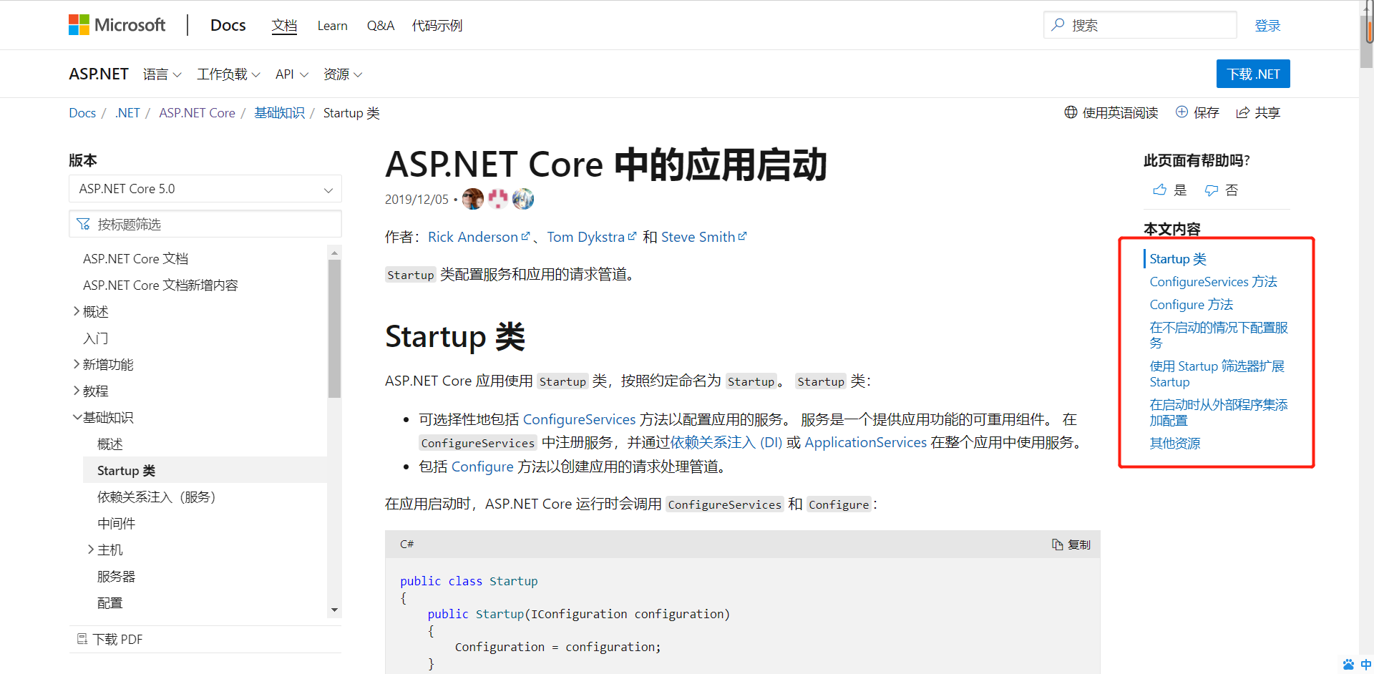Image resolution: width=1374 pixels, height=674 pixels.
Task: Click the Share arrow icon
Action: [x=1243, y=112]
